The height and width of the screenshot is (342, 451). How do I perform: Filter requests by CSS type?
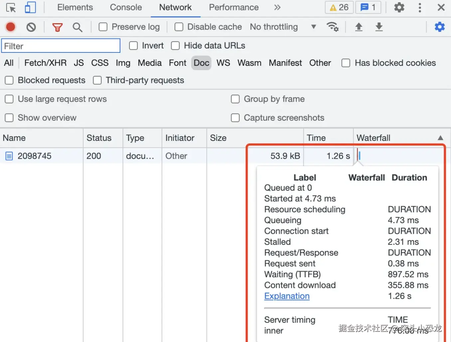tap(100, 63)
